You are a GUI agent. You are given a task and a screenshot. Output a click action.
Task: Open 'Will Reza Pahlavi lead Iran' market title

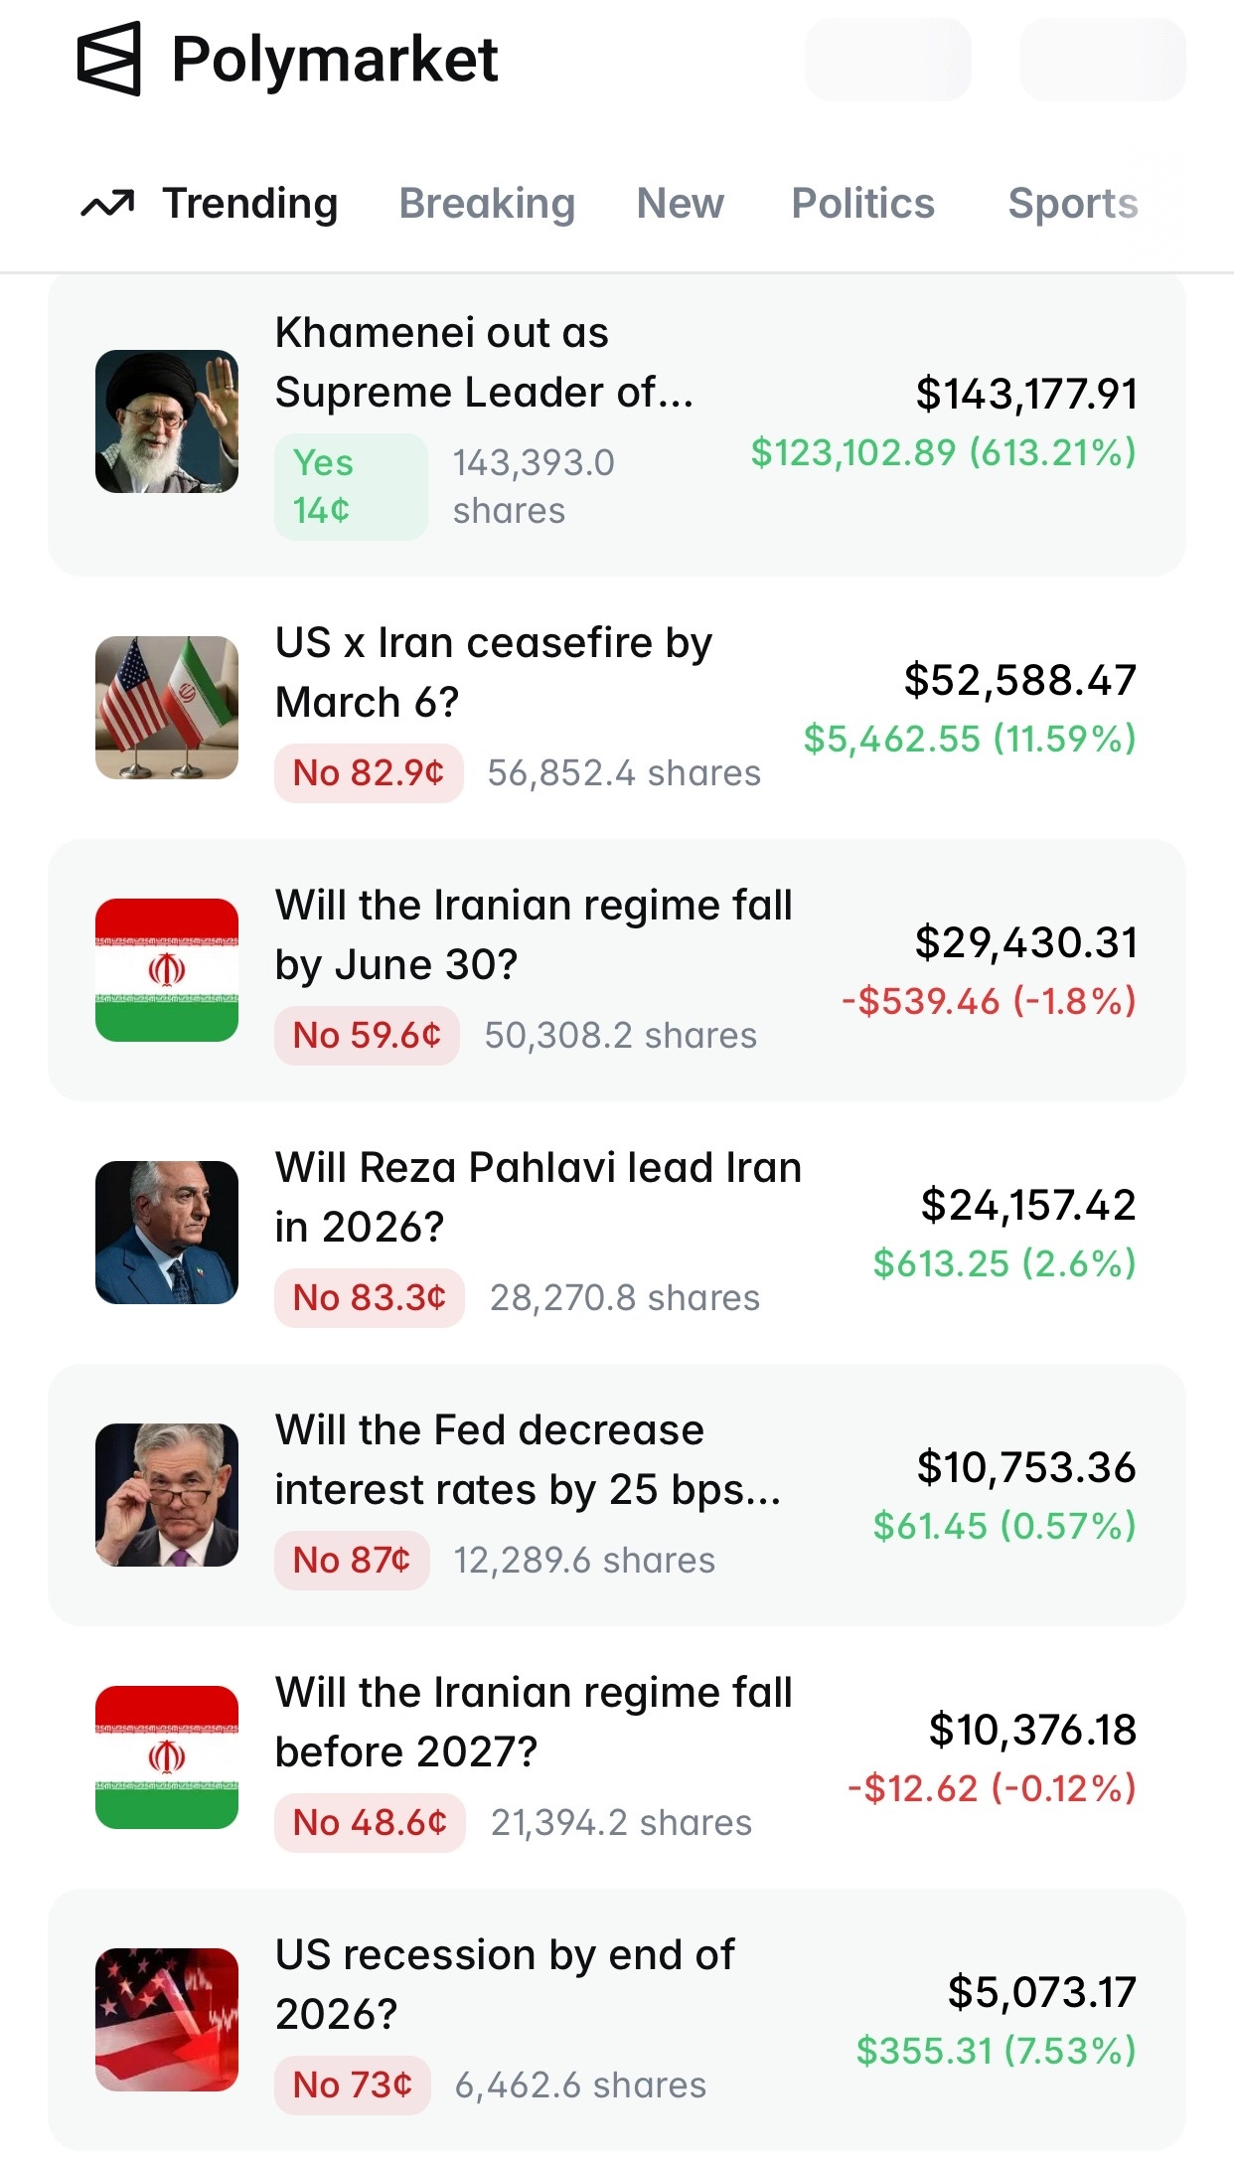[538, 1197]
